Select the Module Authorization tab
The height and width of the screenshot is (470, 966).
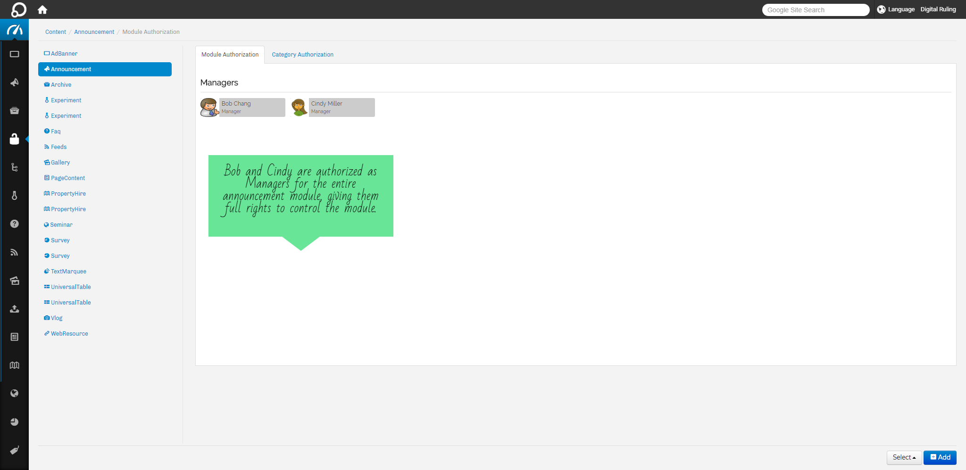(x=230, y=55)
